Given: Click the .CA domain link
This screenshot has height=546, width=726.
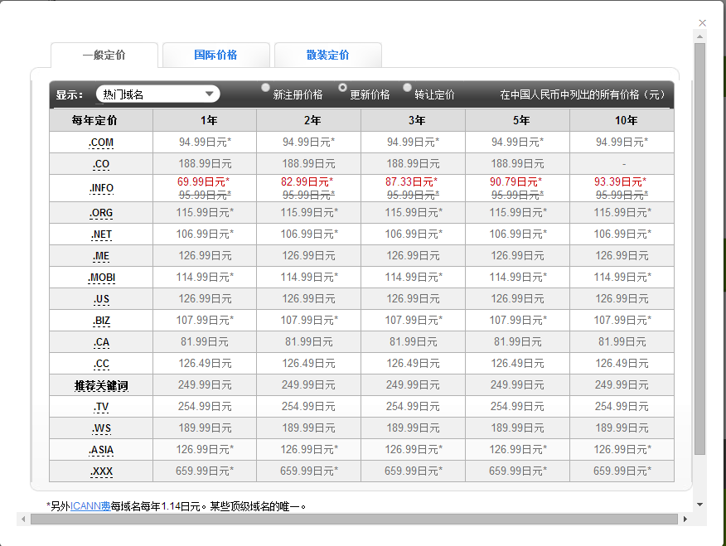Looking at the screenshot, I should pos(101,342).
